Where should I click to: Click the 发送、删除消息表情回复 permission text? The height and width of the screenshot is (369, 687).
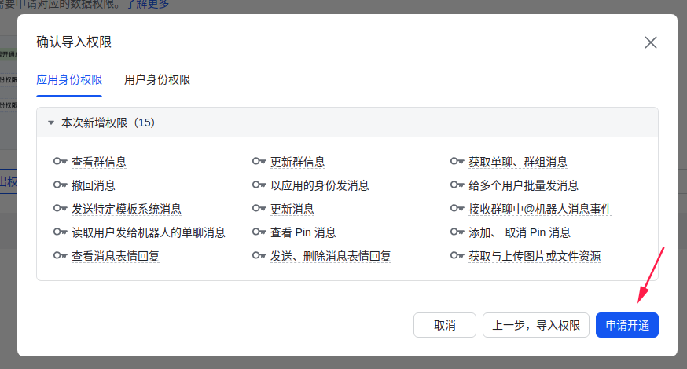point(330,256)
